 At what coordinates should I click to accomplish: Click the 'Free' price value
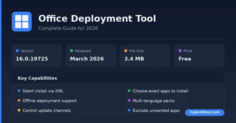pos(185,59)
